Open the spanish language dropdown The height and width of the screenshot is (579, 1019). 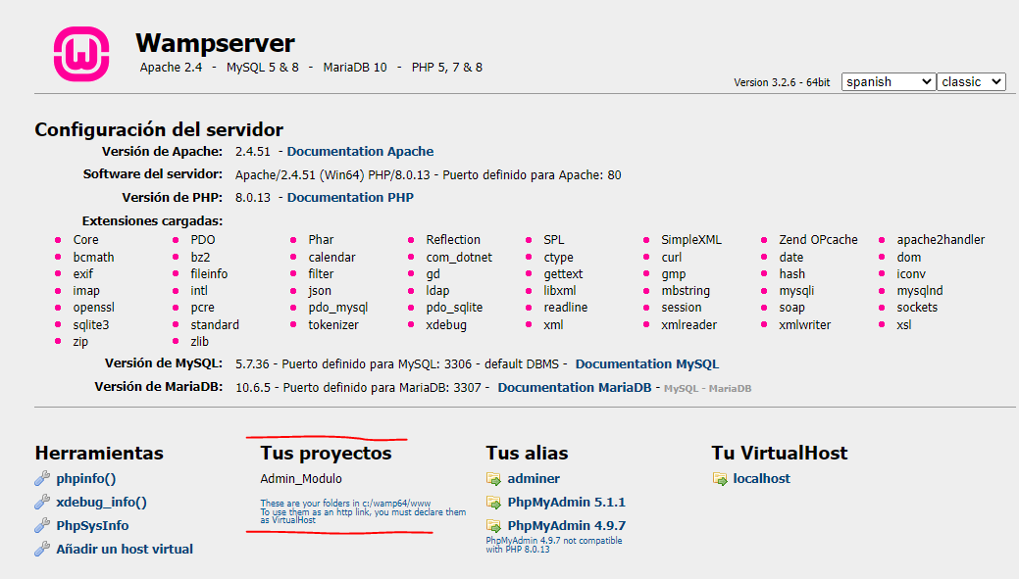[x=889, y=81]
